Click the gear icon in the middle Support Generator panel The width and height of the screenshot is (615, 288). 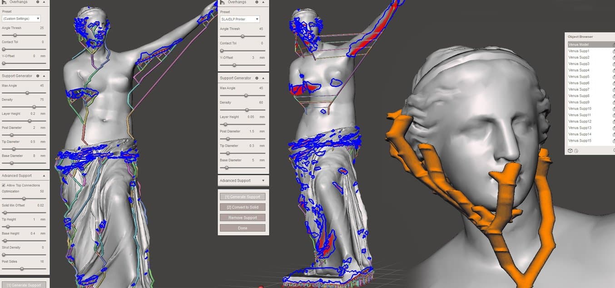click(x=256, y=78)
